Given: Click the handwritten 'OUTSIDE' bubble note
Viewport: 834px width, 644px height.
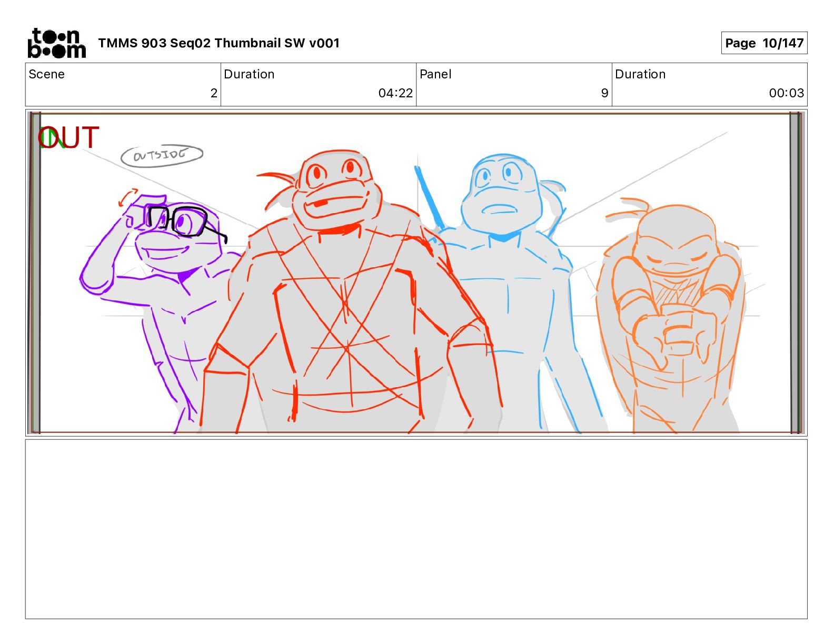Looking at the screenshot, I should [162, 155].
